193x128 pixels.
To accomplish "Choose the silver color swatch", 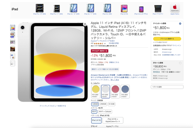I will (106, 92).
